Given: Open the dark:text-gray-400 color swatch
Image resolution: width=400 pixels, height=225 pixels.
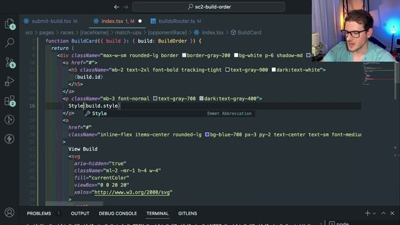Looking at the screenshot, I should pos(201,99).
